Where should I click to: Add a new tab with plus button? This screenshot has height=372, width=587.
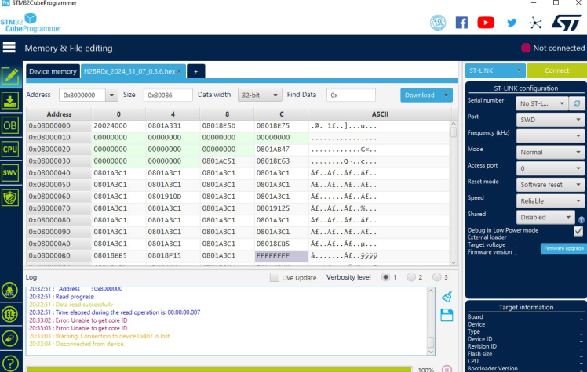pos(195,71)
